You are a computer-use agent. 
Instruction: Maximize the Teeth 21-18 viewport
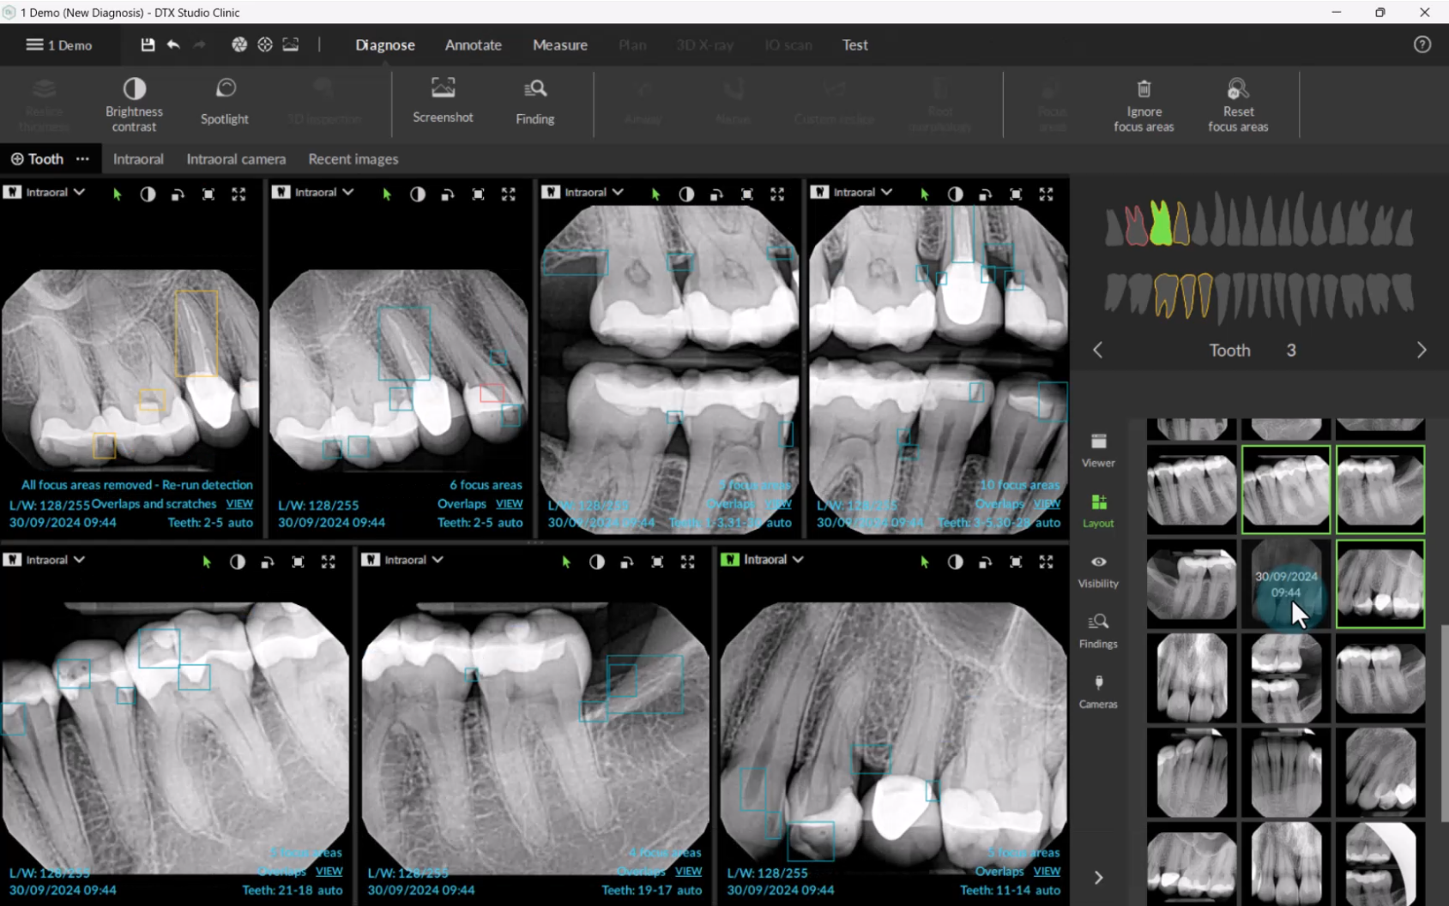[328, 562]
